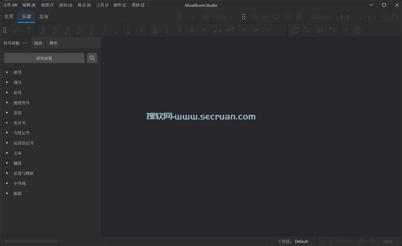The width and height of the screenshot is (402, 246).
Task: Rewind playback to the start
Action: pyautogui.click(x=253, y=17)
